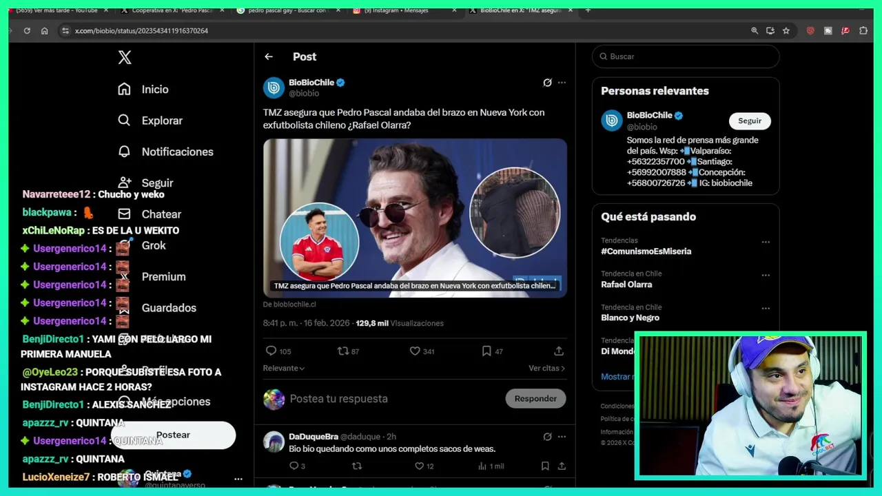Switch to pedro pascal search tab
This screenshot has height=496, width=882.
(287, 10)
